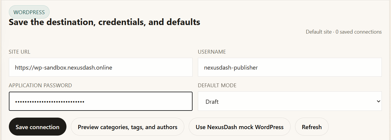The width and height of the screenshot is (391, 140).
Task: Hit the Refresh button
Action: [x=312, y=127]
